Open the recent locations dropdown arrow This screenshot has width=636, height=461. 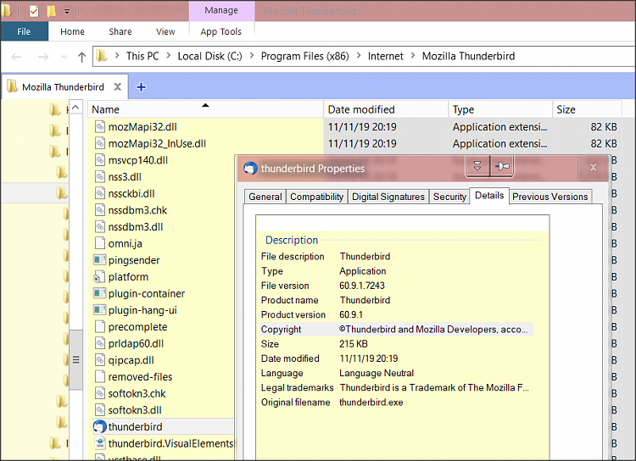point(64,57)
